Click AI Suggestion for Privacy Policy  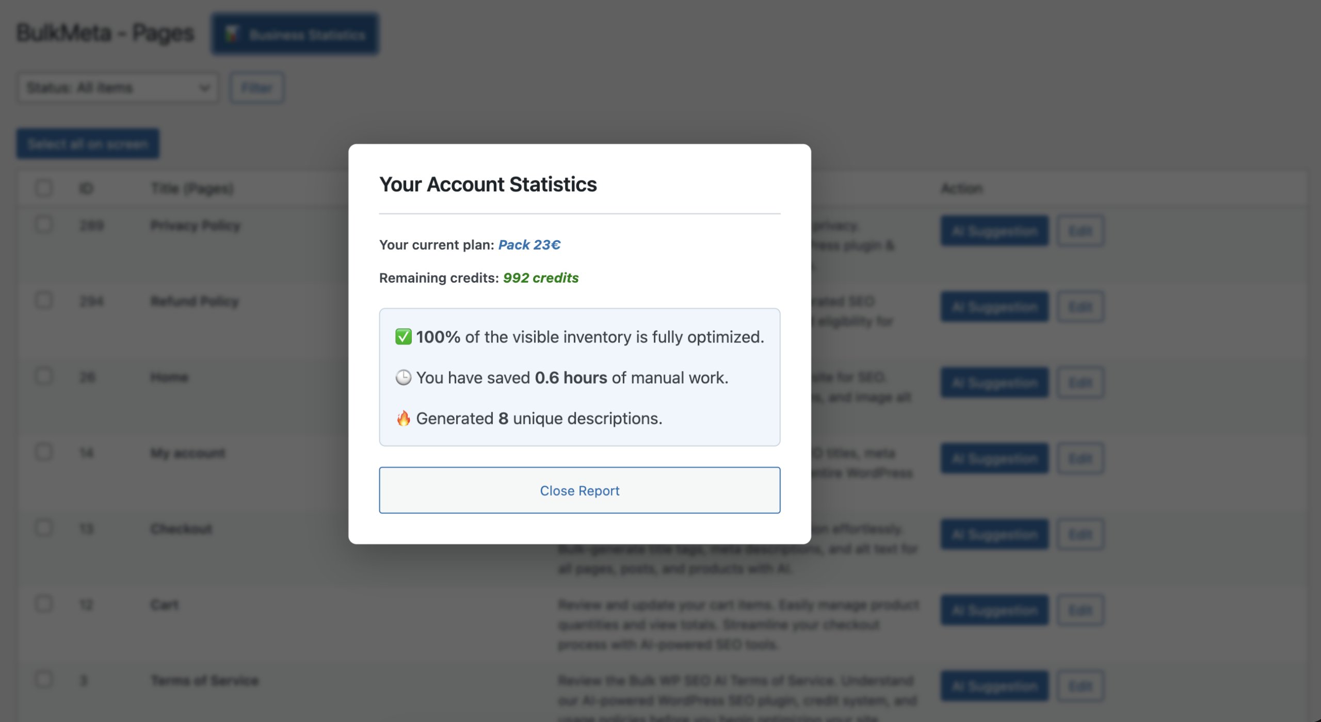[x=994, y=231]
